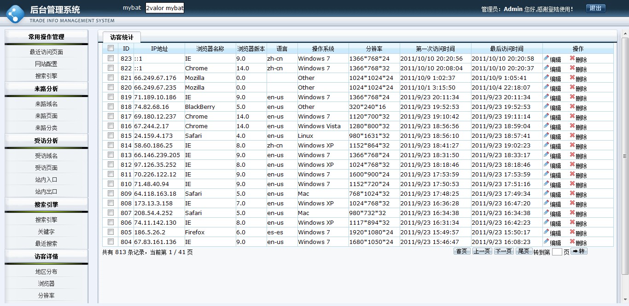
Task: Check the box for row 809
Action: (x=111, y=193)
